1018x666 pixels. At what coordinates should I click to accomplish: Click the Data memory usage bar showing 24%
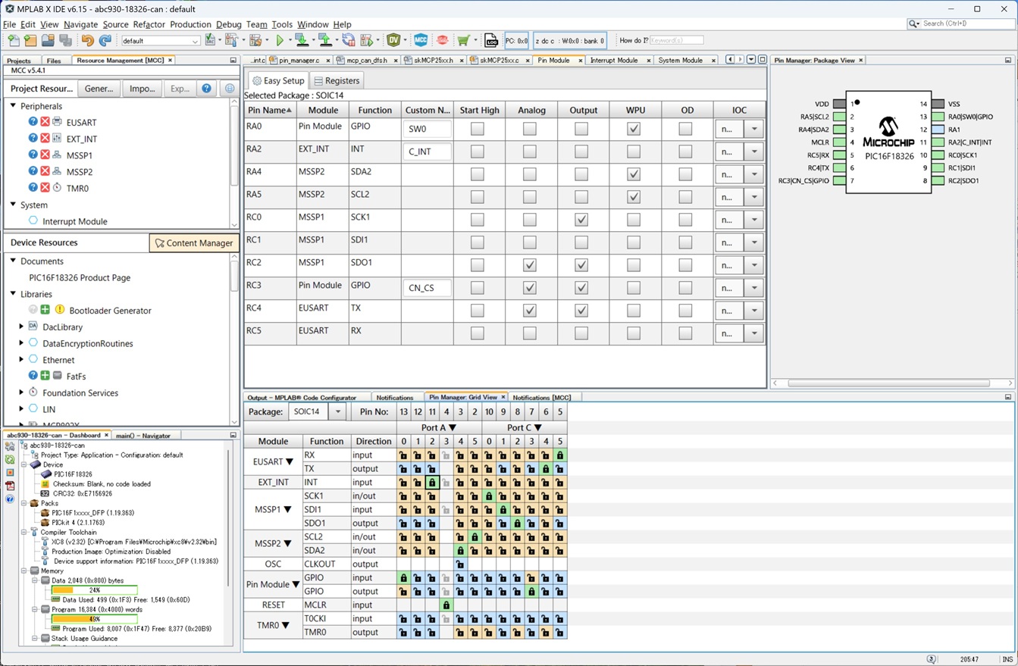coord(94,590)
